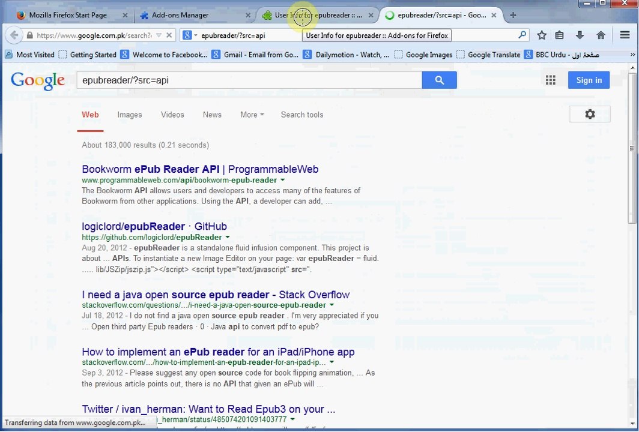Close the User Info for epubreader tab
This screenshot has height=432, width=639.
[x=371, y=15]
